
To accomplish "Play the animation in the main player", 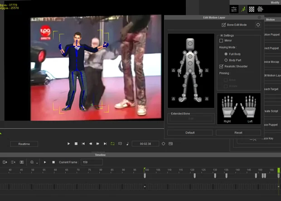I will pos(68,144).
